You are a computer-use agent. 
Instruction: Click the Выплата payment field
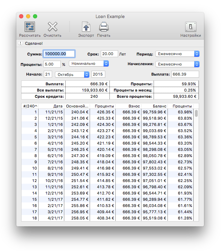coord(185,74)
